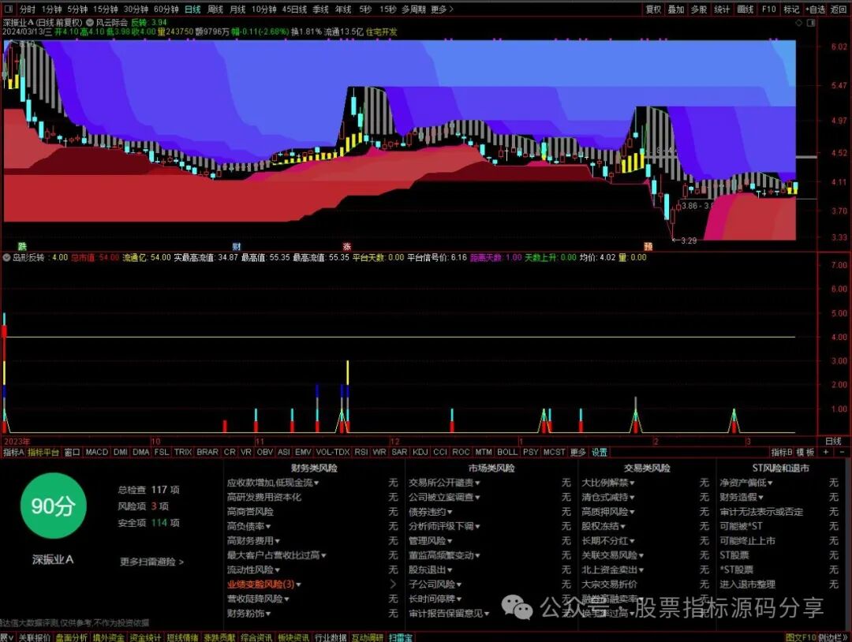Screen dimensions: 852x642
Task: Select the RSI indicator tab
Action: pos(361,452)
